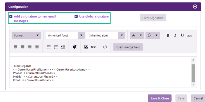The image size is (205, 102).
Task: Click the Kind Regards text line
Action: (x=22, y=66)
